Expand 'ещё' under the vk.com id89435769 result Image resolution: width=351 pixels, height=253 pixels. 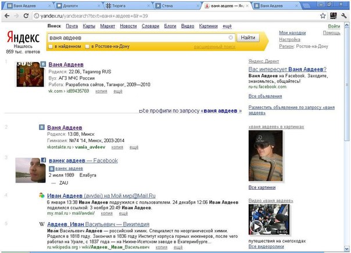[x=118, y=91]
